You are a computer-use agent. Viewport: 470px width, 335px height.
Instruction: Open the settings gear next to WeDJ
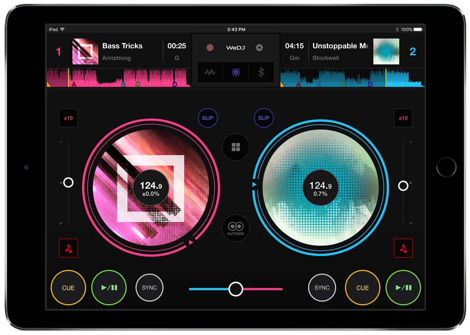[x=259, y=48]
